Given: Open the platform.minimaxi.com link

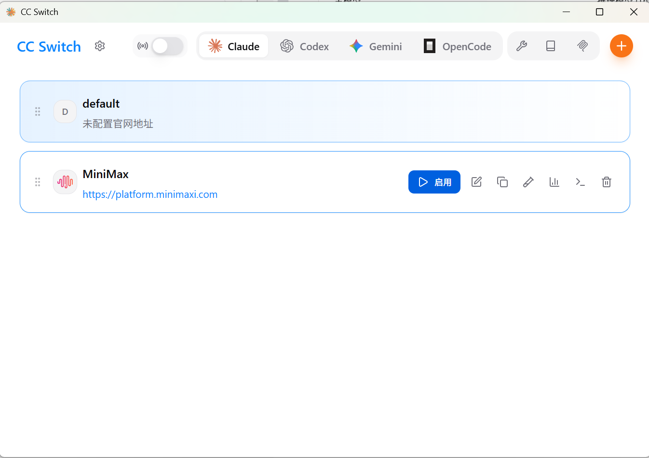Looking at the screenshot, I should coord(150,194).
